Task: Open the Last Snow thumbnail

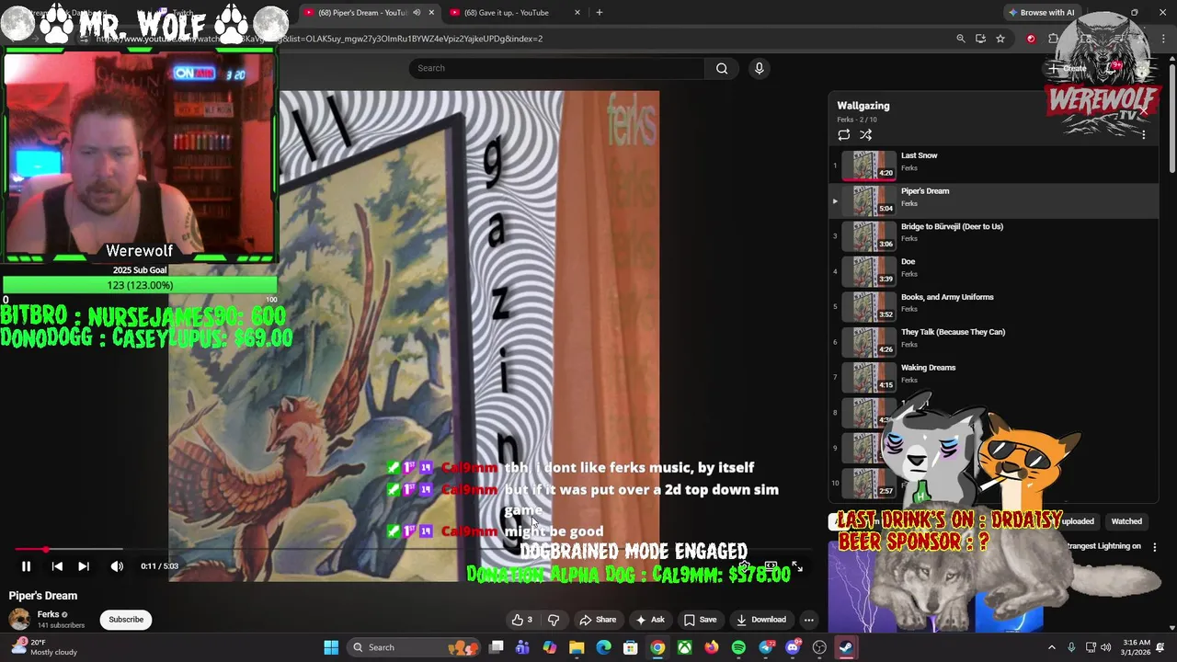Action: tap(870, 165)
